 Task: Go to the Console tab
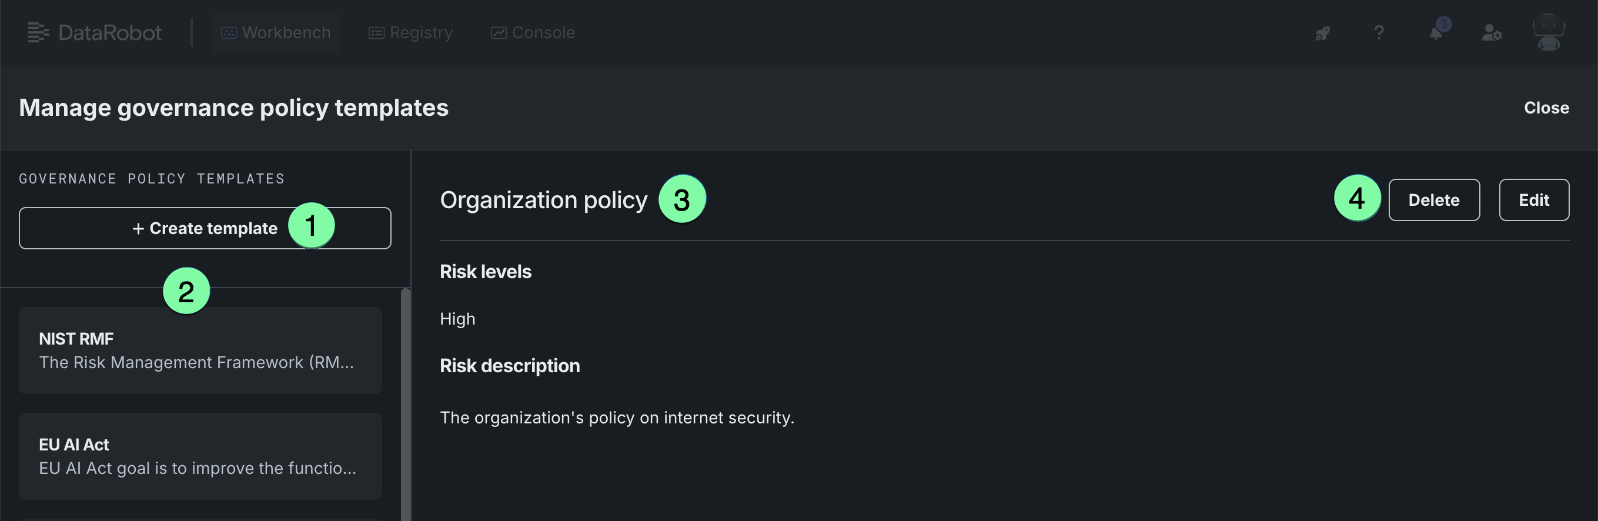543,32
